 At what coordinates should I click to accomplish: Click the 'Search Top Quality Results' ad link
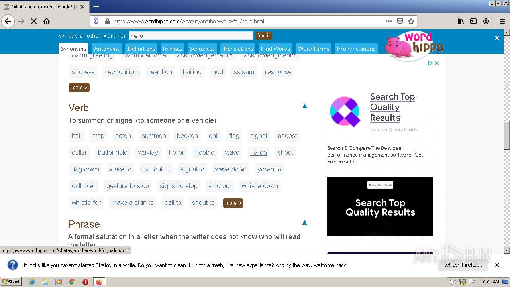click(x=392, y=107)
